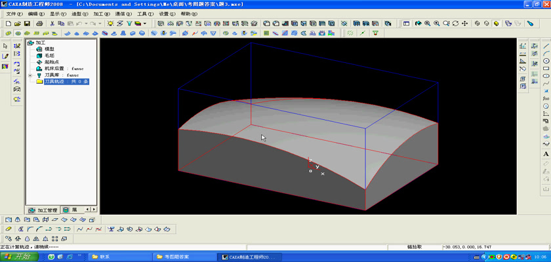Click the eraser delete icon

click(x=9, y=229)
